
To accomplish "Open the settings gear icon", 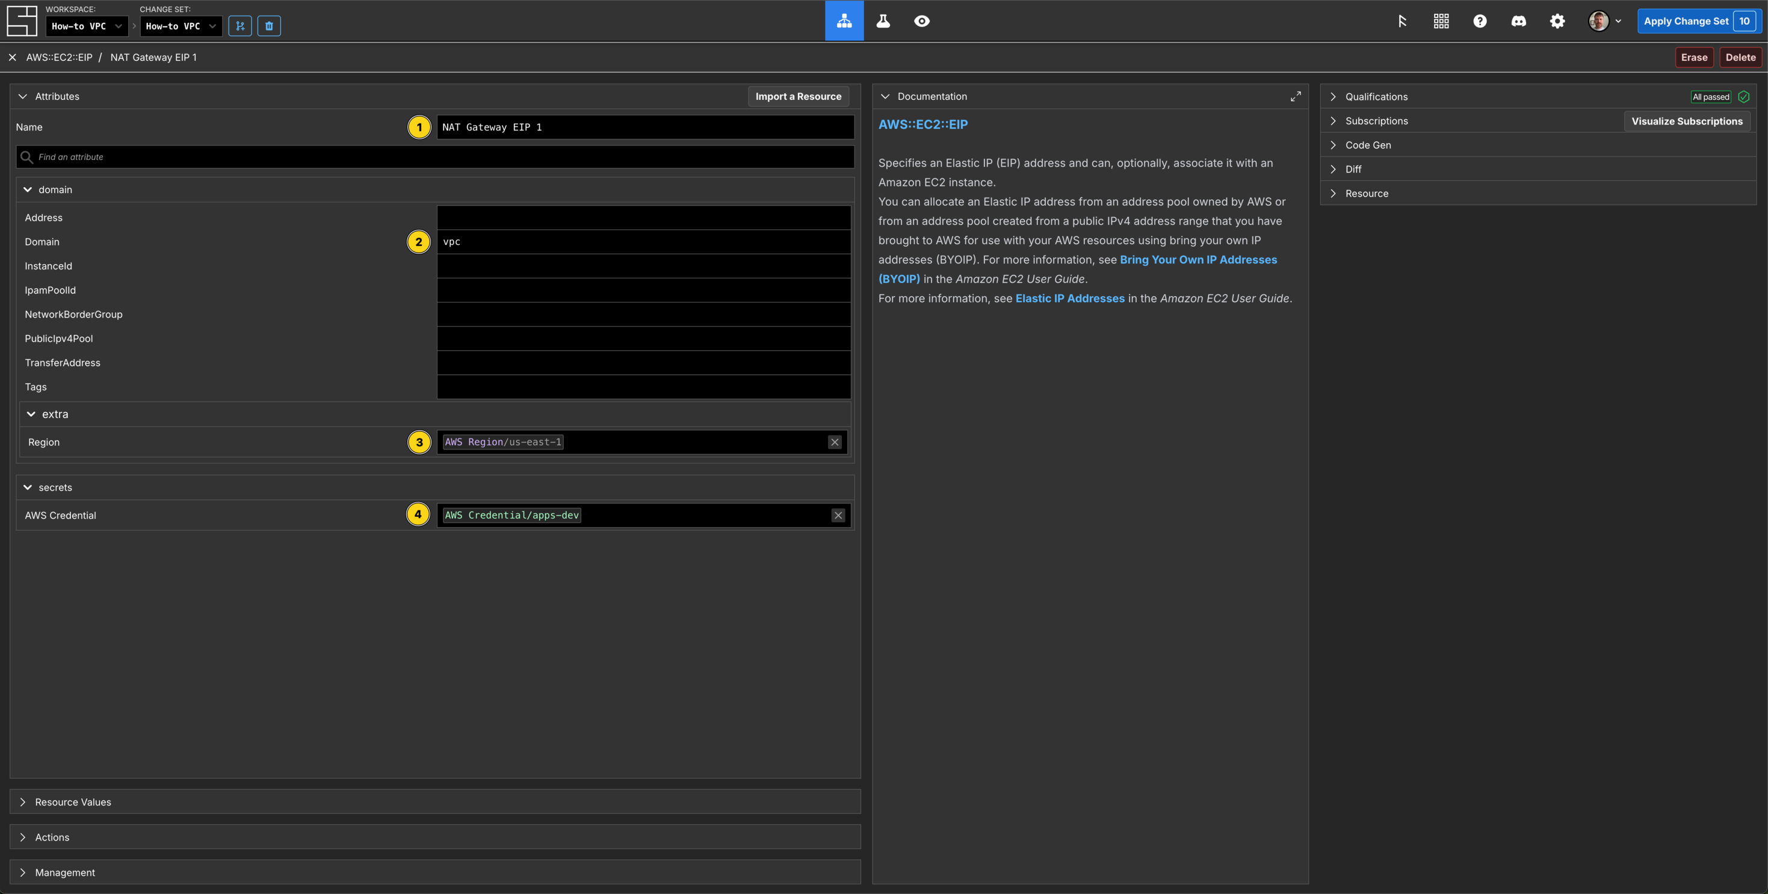I will (1557, 21).
